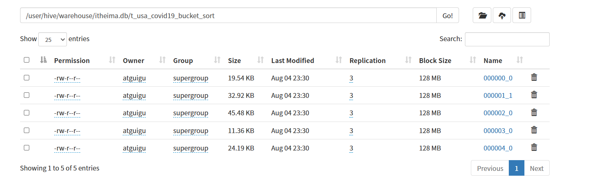Click the cut and paste list icon

(x=522, y=15)
